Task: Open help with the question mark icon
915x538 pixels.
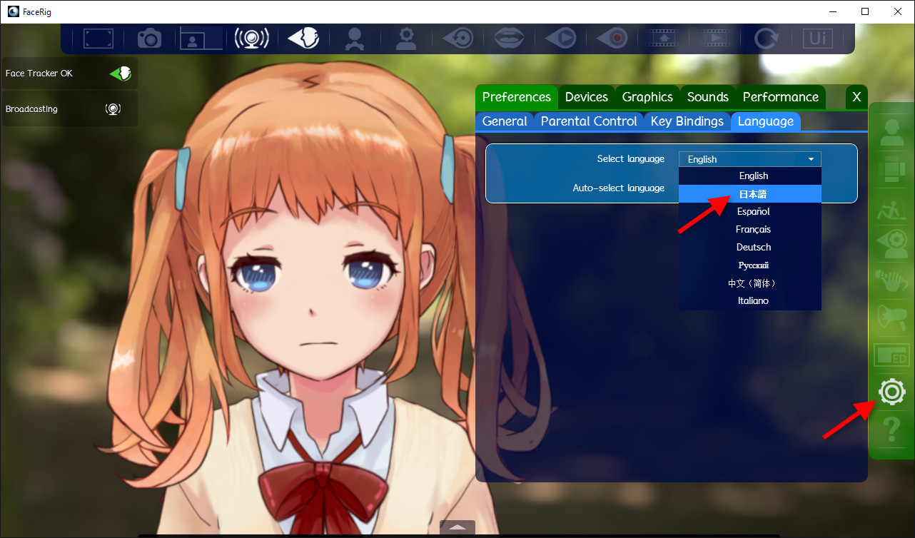Action: pyautogui.click(x=892, y=430)
